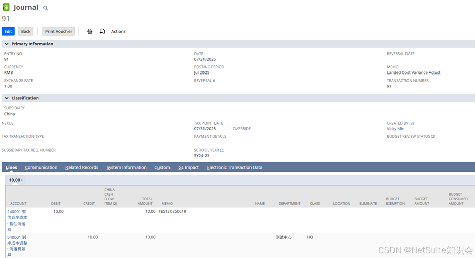
Task: Click the subsidiary value China
Action: 10,114
